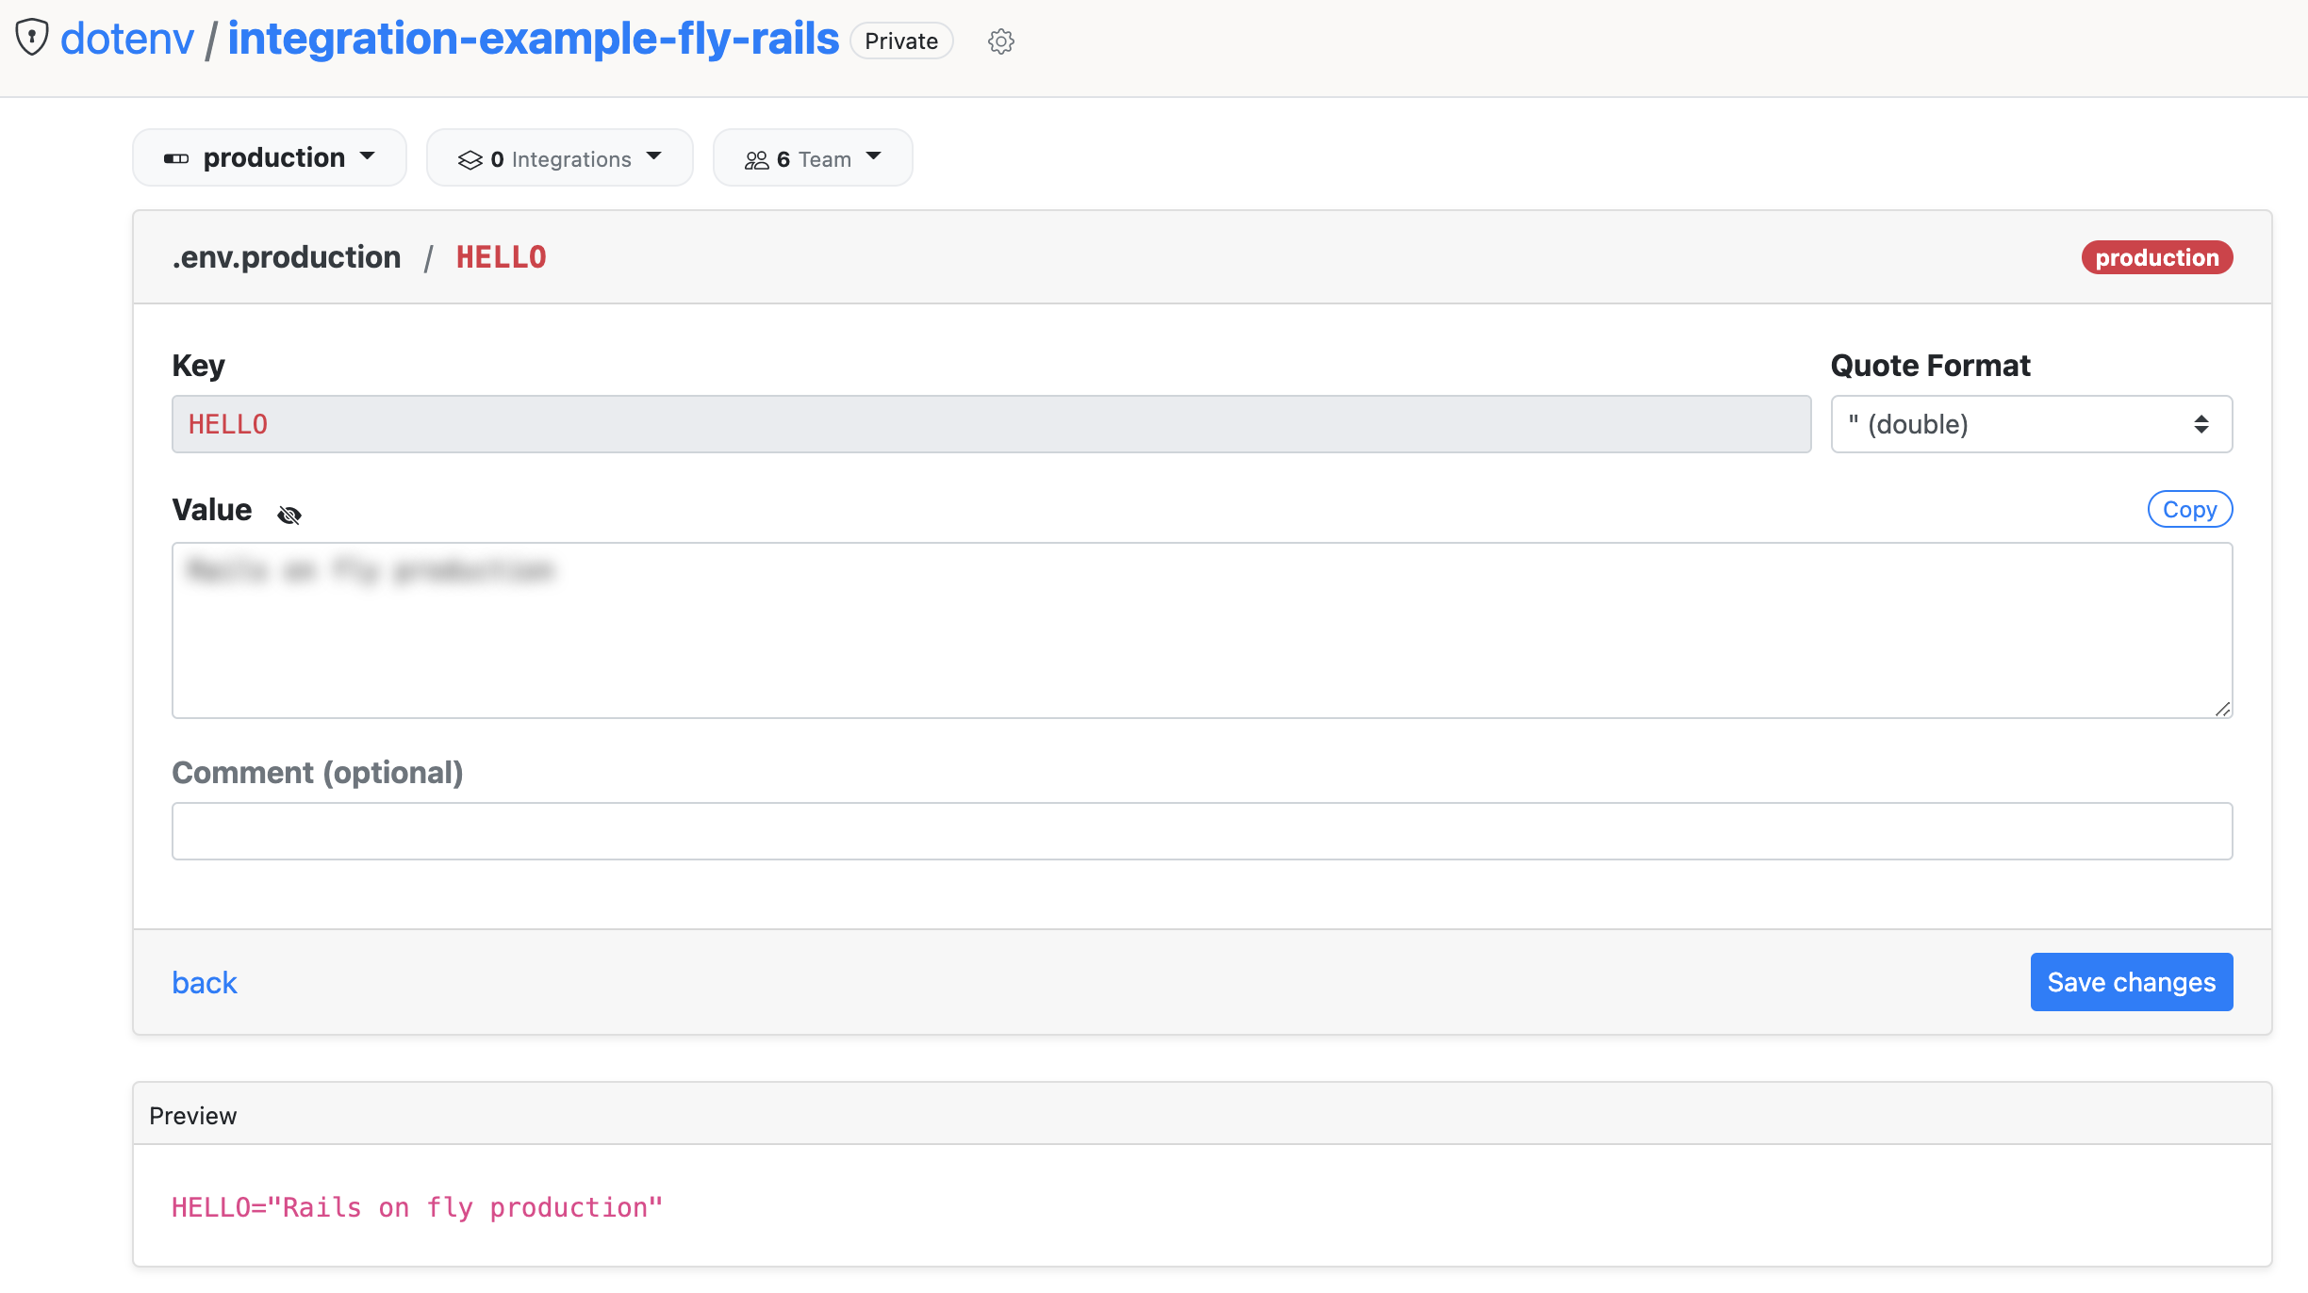Click the red production badge

(2157, 257)
